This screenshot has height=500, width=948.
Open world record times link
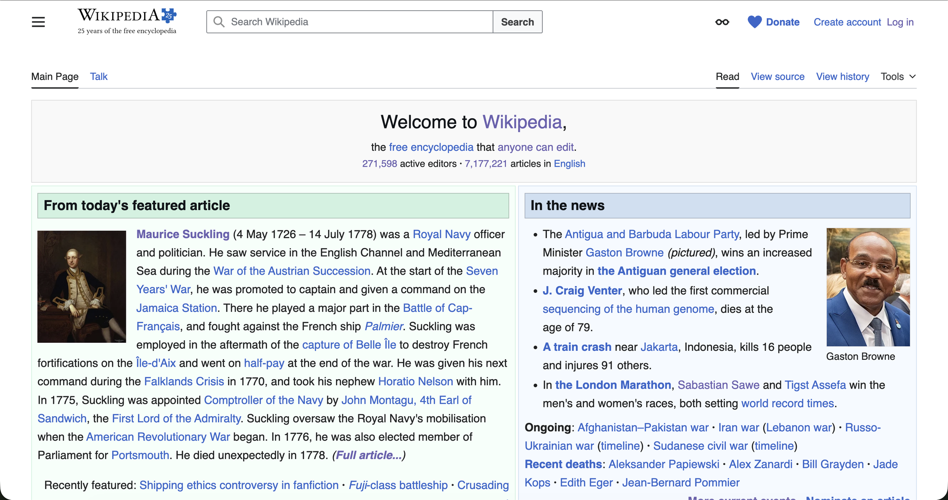(x=788, y=403)
